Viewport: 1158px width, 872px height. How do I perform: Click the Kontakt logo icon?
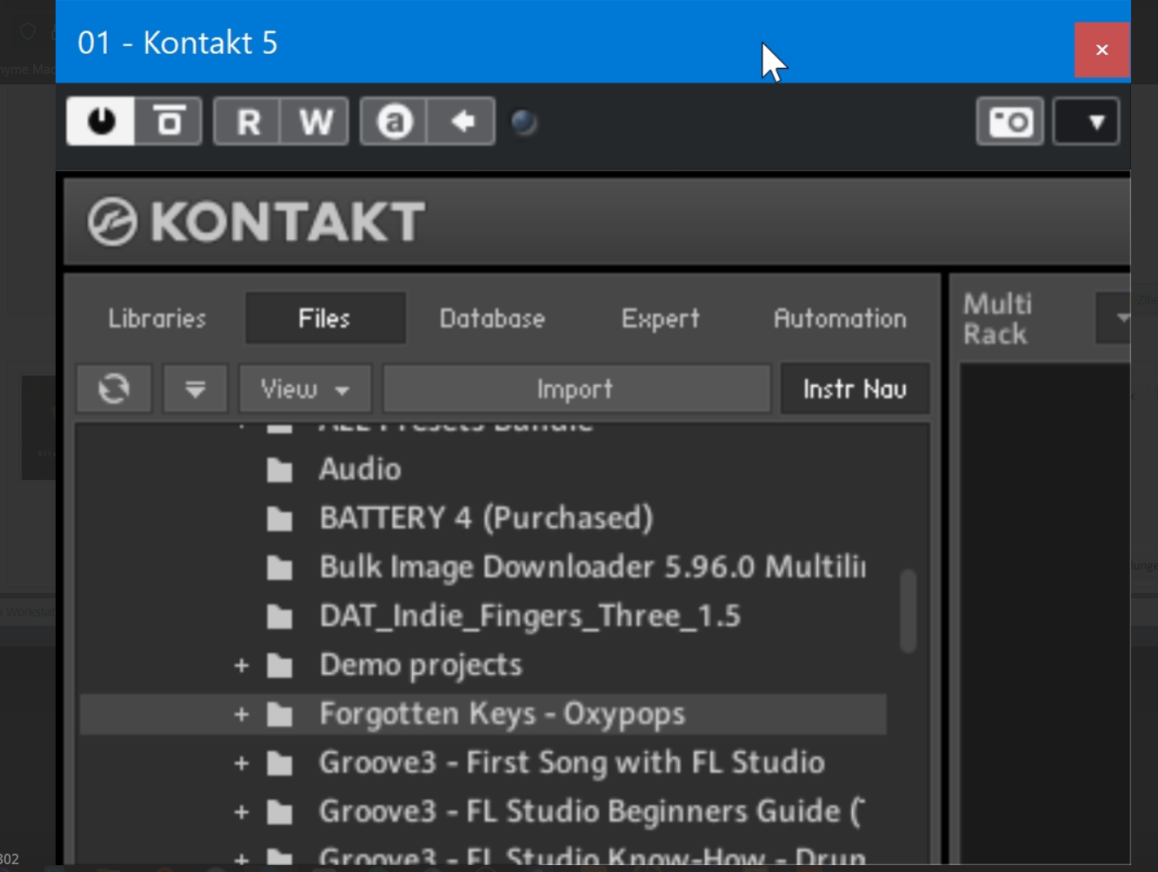click(112, 222)
